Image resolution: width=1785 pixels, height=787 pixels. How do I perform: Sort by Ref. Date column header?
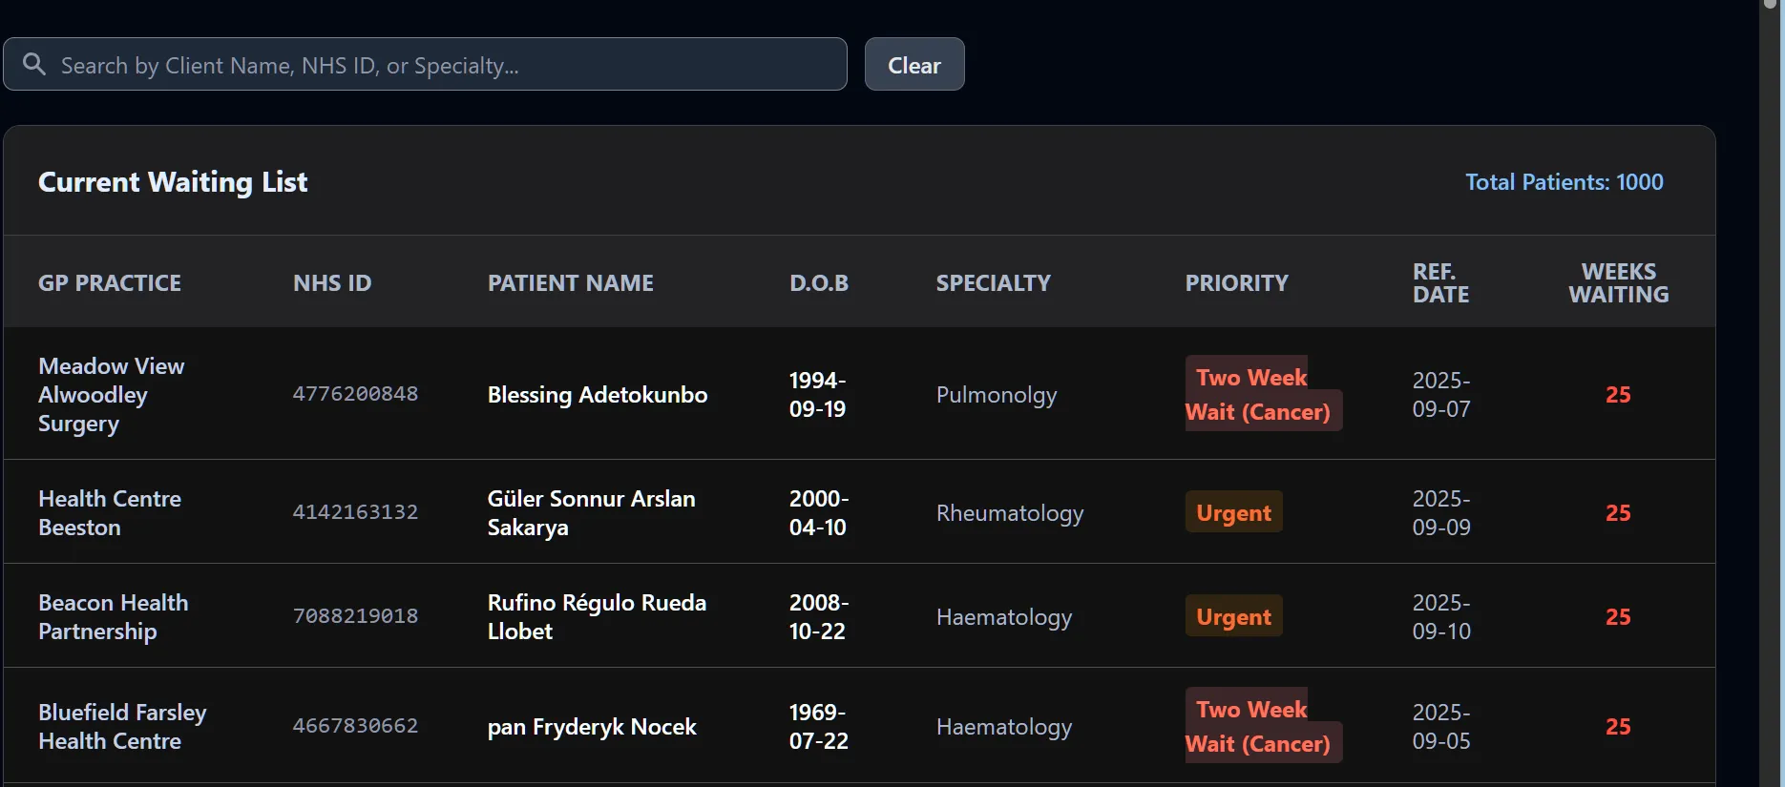click(1441, 283)
